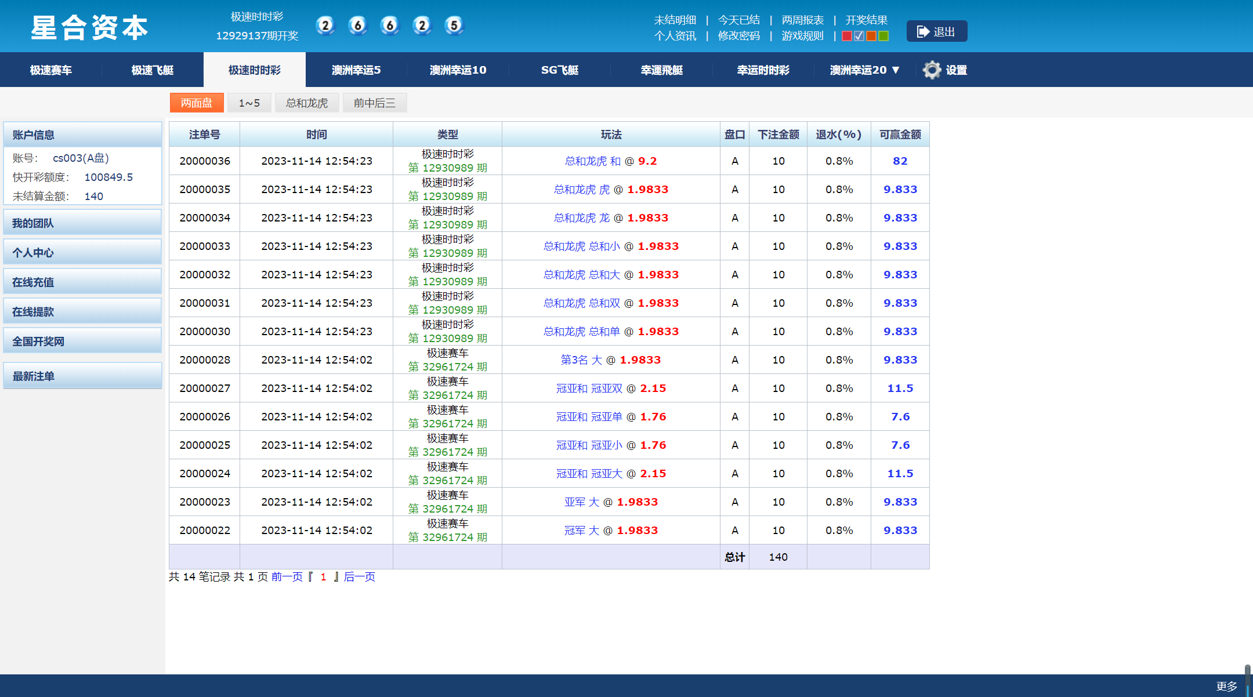Click the 冠军 大 @ 1.9833 bet
This screenshot has height=697, width=1253.
tap(611, 530)
